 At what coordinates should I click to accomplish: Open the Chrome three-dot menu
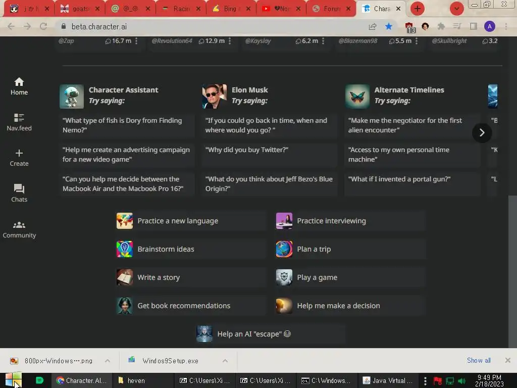[x=506, y=26]
